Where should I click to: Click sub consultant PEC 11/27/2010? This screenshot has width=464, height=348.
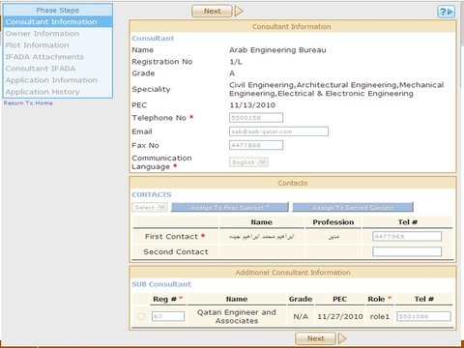tap(340, 316)
